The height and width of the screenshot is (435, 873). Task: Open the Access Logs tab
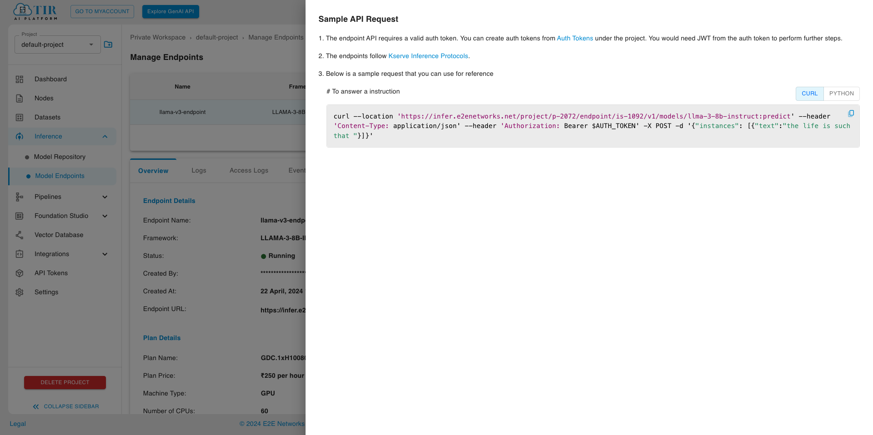[x=249, y=170]
